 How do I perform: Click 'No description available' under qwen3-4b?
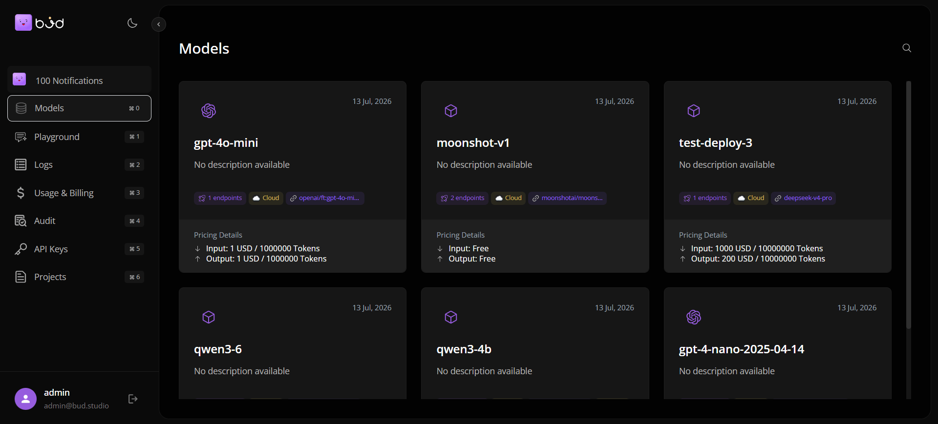click(484, 371)
